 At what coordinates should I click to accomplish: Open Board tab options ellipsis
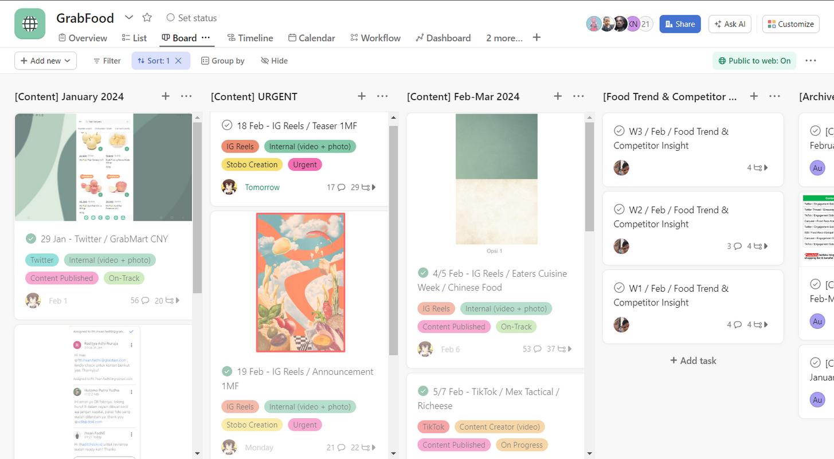point(206,37)
